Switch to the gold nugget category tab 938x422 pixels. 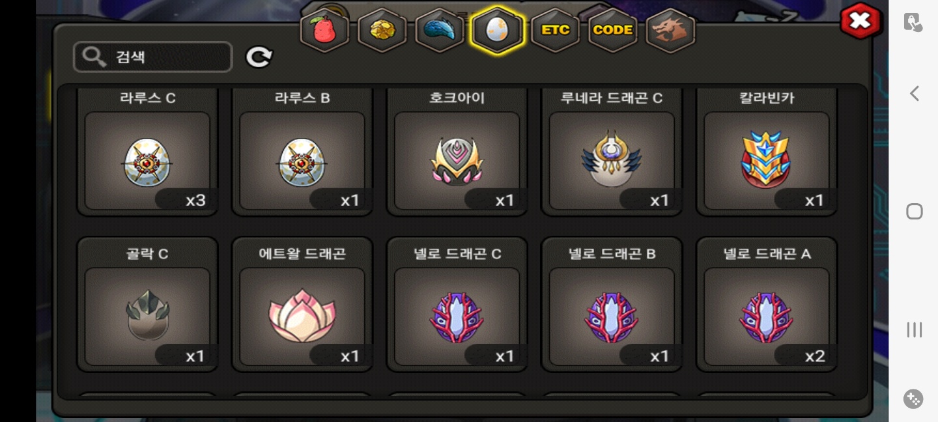point(382,31)
